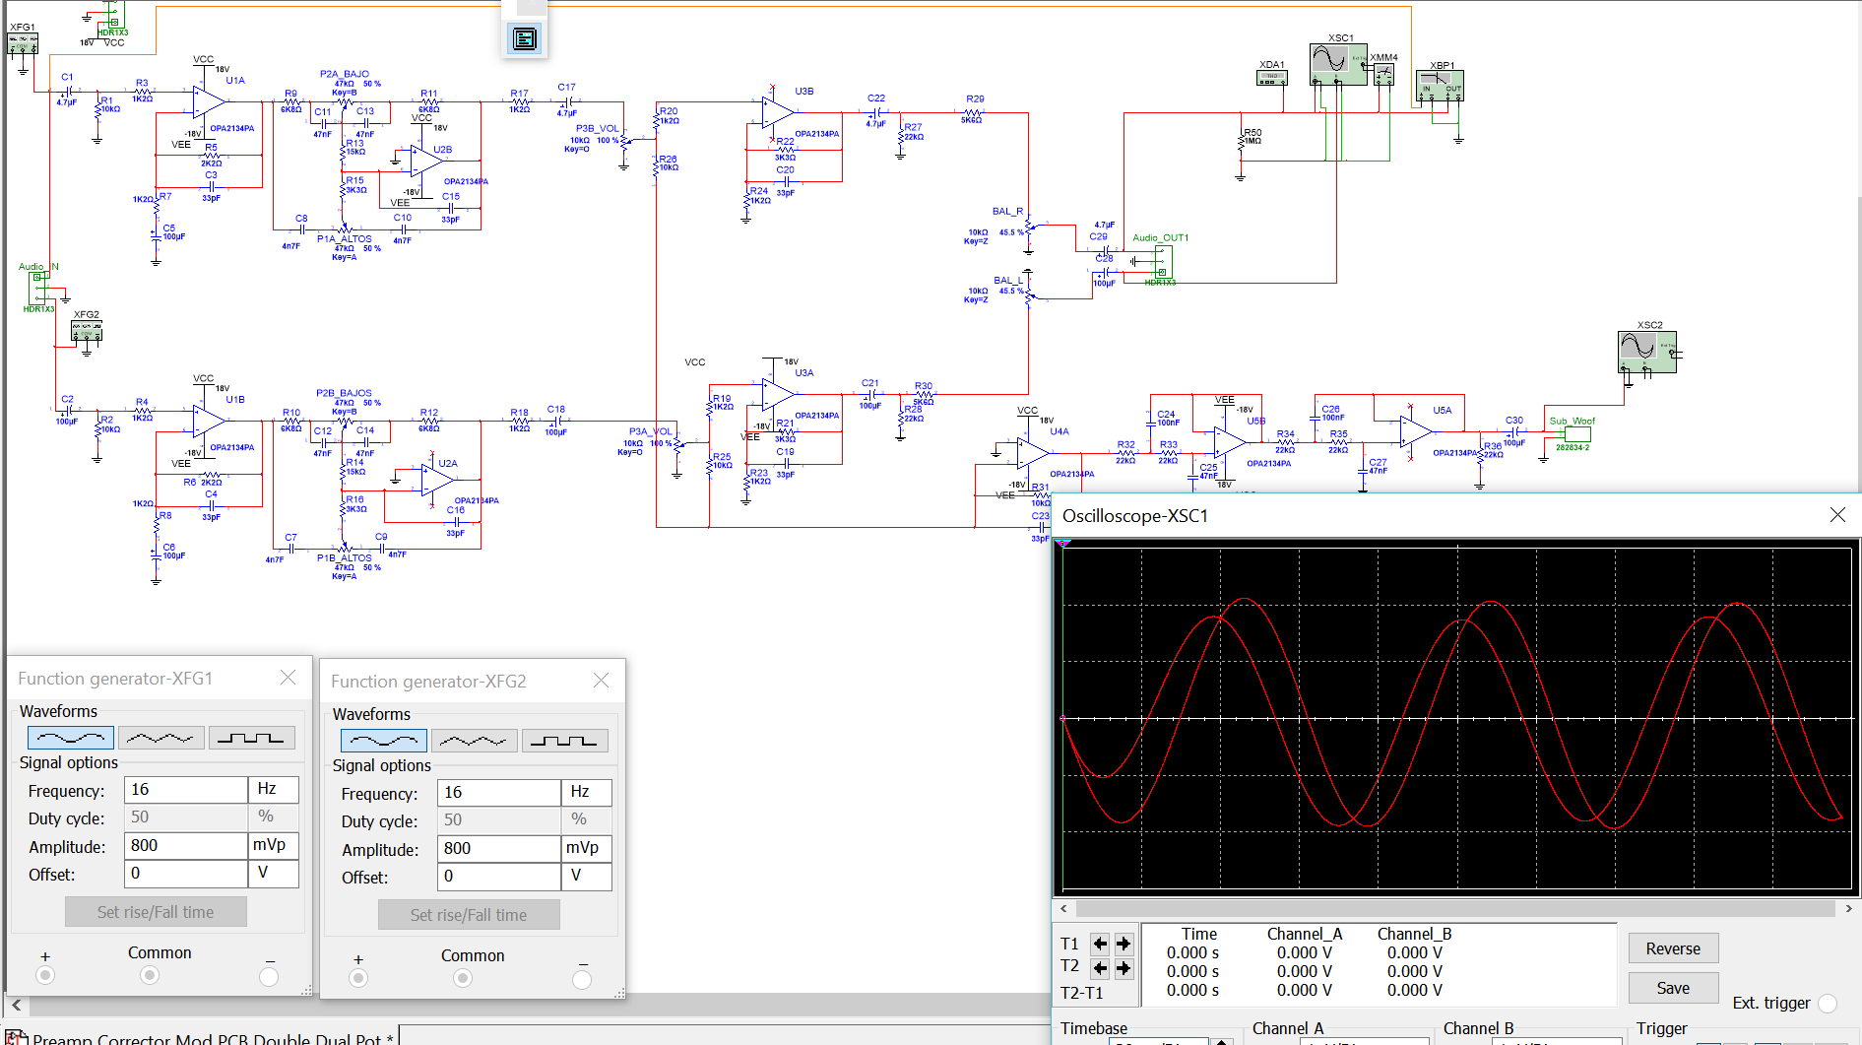Click XFG2 Amplitude value field
The height and width of the screenshot is (1045, 1862).
click(499, 849)
